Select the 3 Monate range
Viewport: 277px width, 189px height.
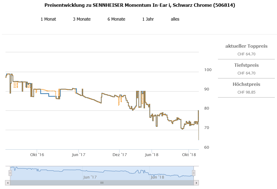(82, 19)
